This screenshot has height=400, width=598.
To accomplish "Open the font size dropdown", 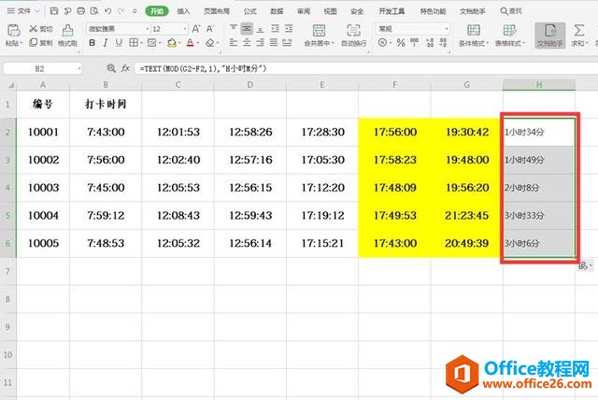I will tap(185, 29).
